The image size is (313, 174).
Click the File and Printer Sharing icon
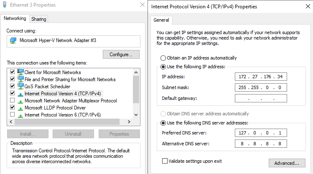20,79
